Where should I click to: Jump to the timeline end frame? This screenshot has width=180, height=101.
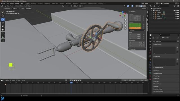tap(80, 81)
